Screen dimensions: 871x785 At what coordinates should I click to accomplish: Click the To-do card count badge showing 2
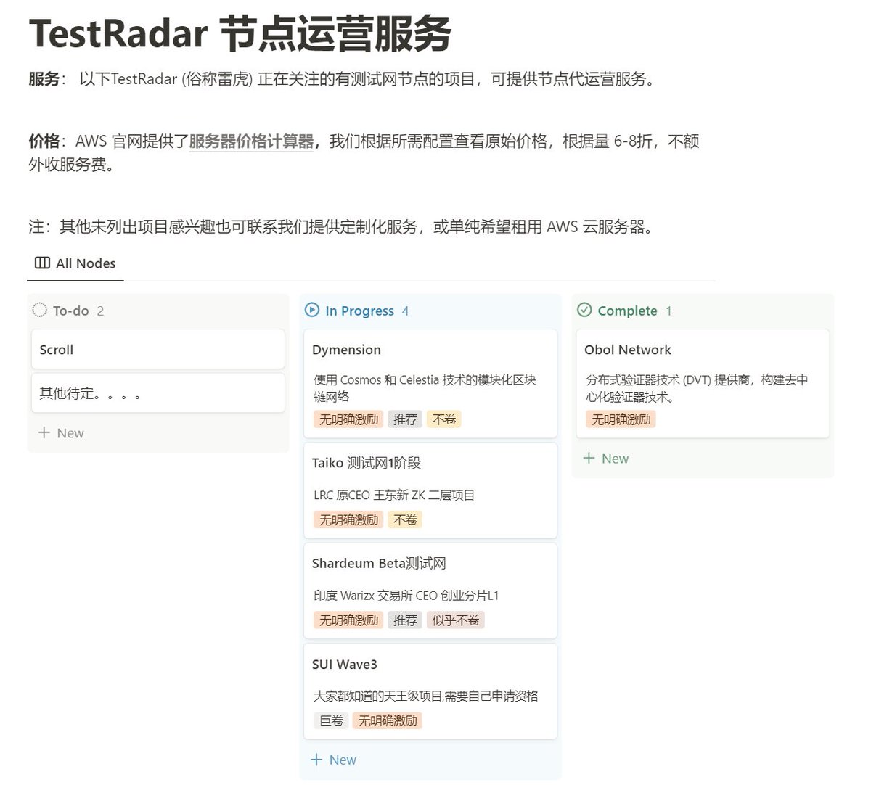click(x=101, y=311)
